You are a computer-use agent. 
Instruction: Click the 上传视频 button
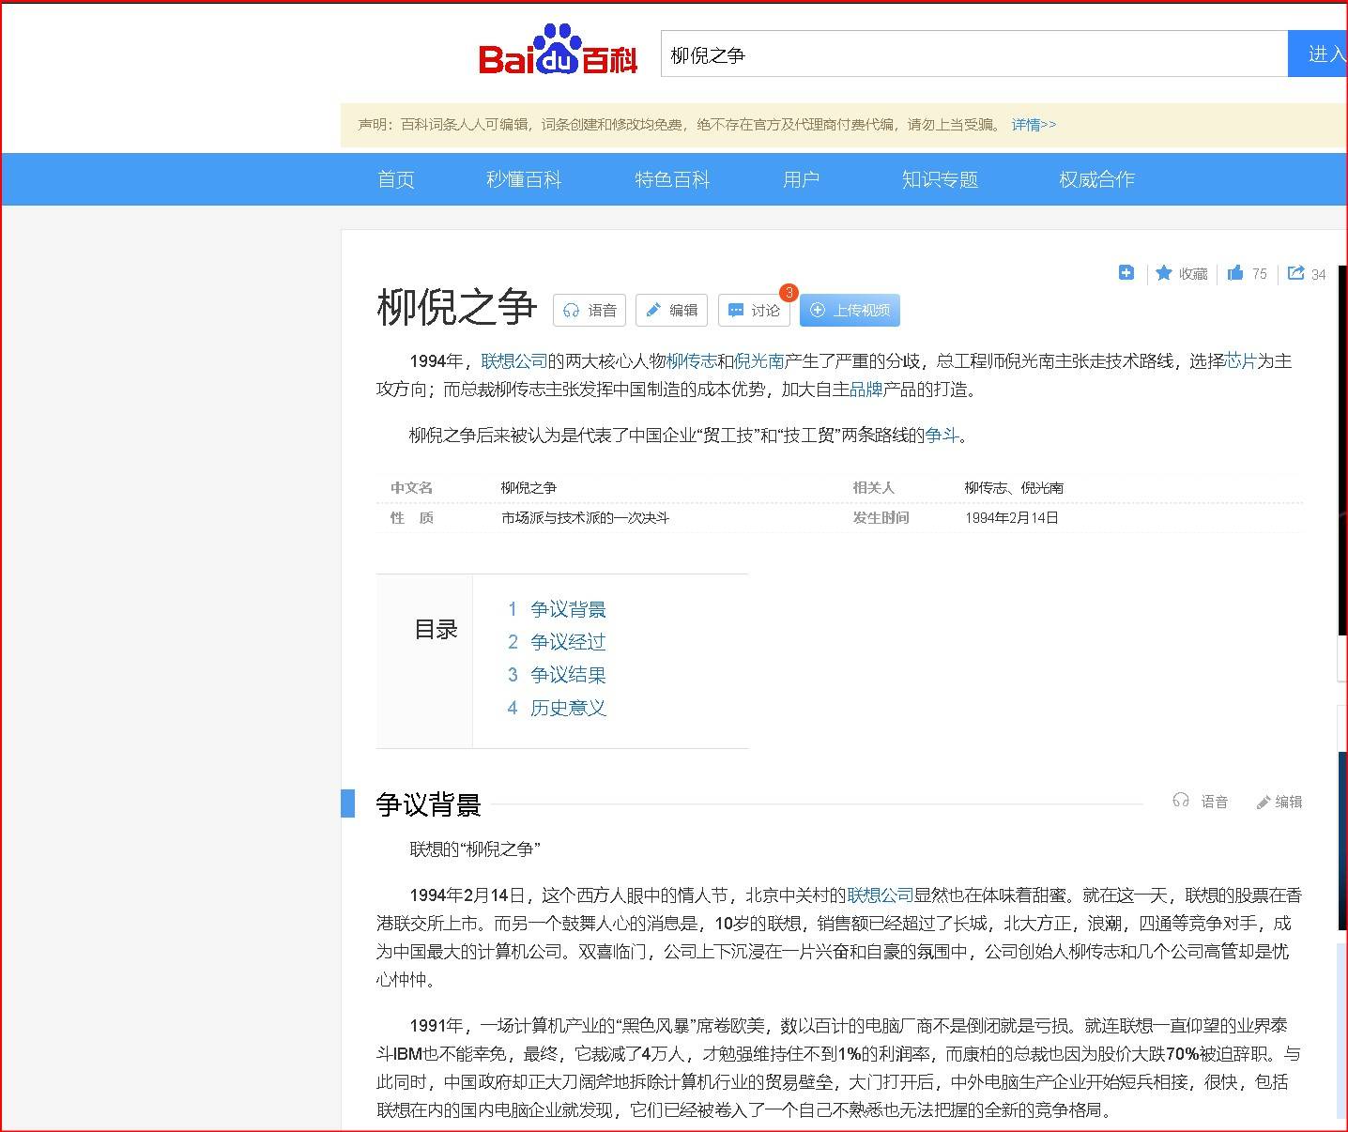(850, 310)
